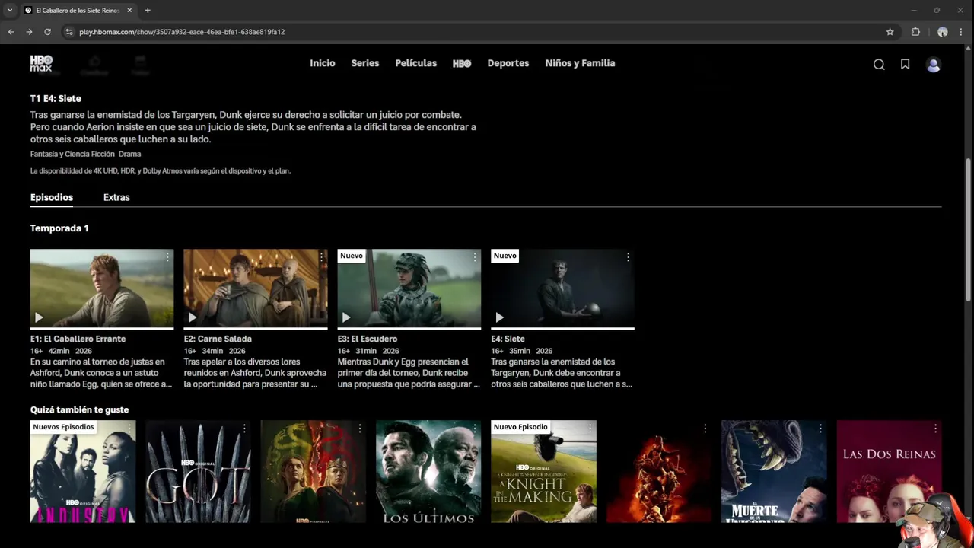Open the HBO brand hub logo
Viewport: 974px width, 548px height.
[462, 64]
